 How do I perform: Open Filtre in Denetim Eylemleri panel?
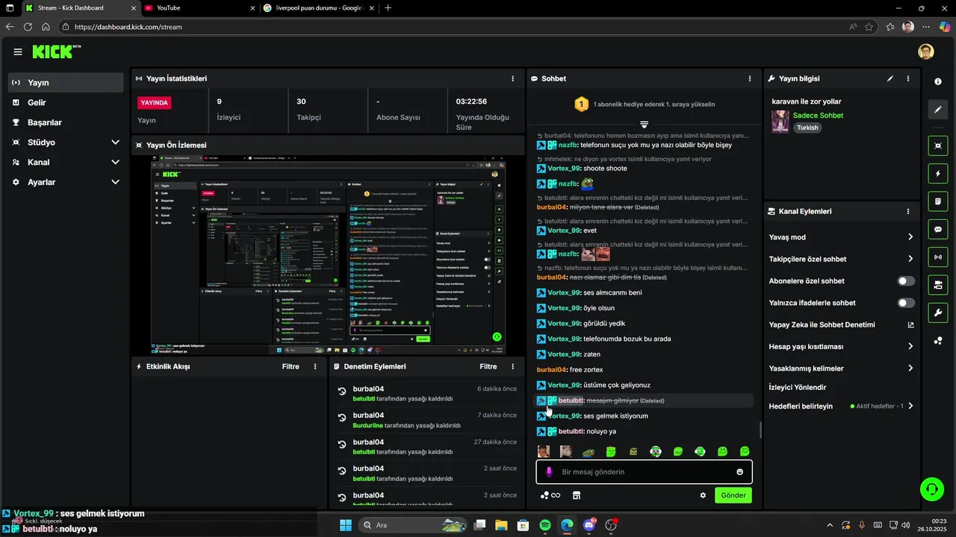[x=488, y=366]
